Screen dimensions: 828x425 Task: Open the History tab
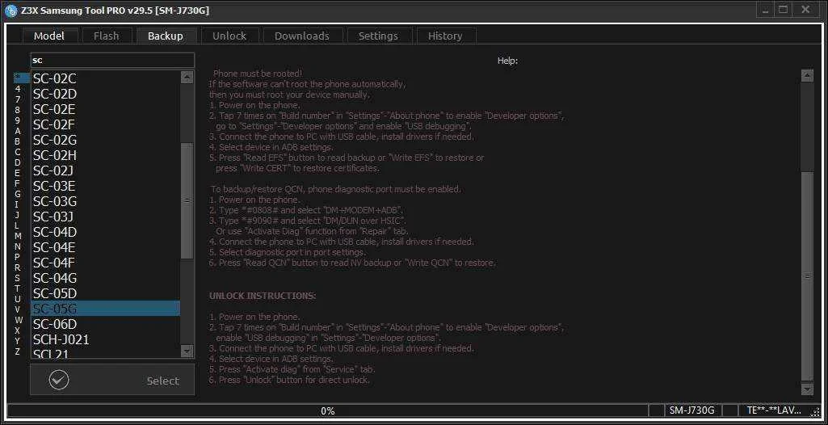pyautogui.click(x=445, y=36)
